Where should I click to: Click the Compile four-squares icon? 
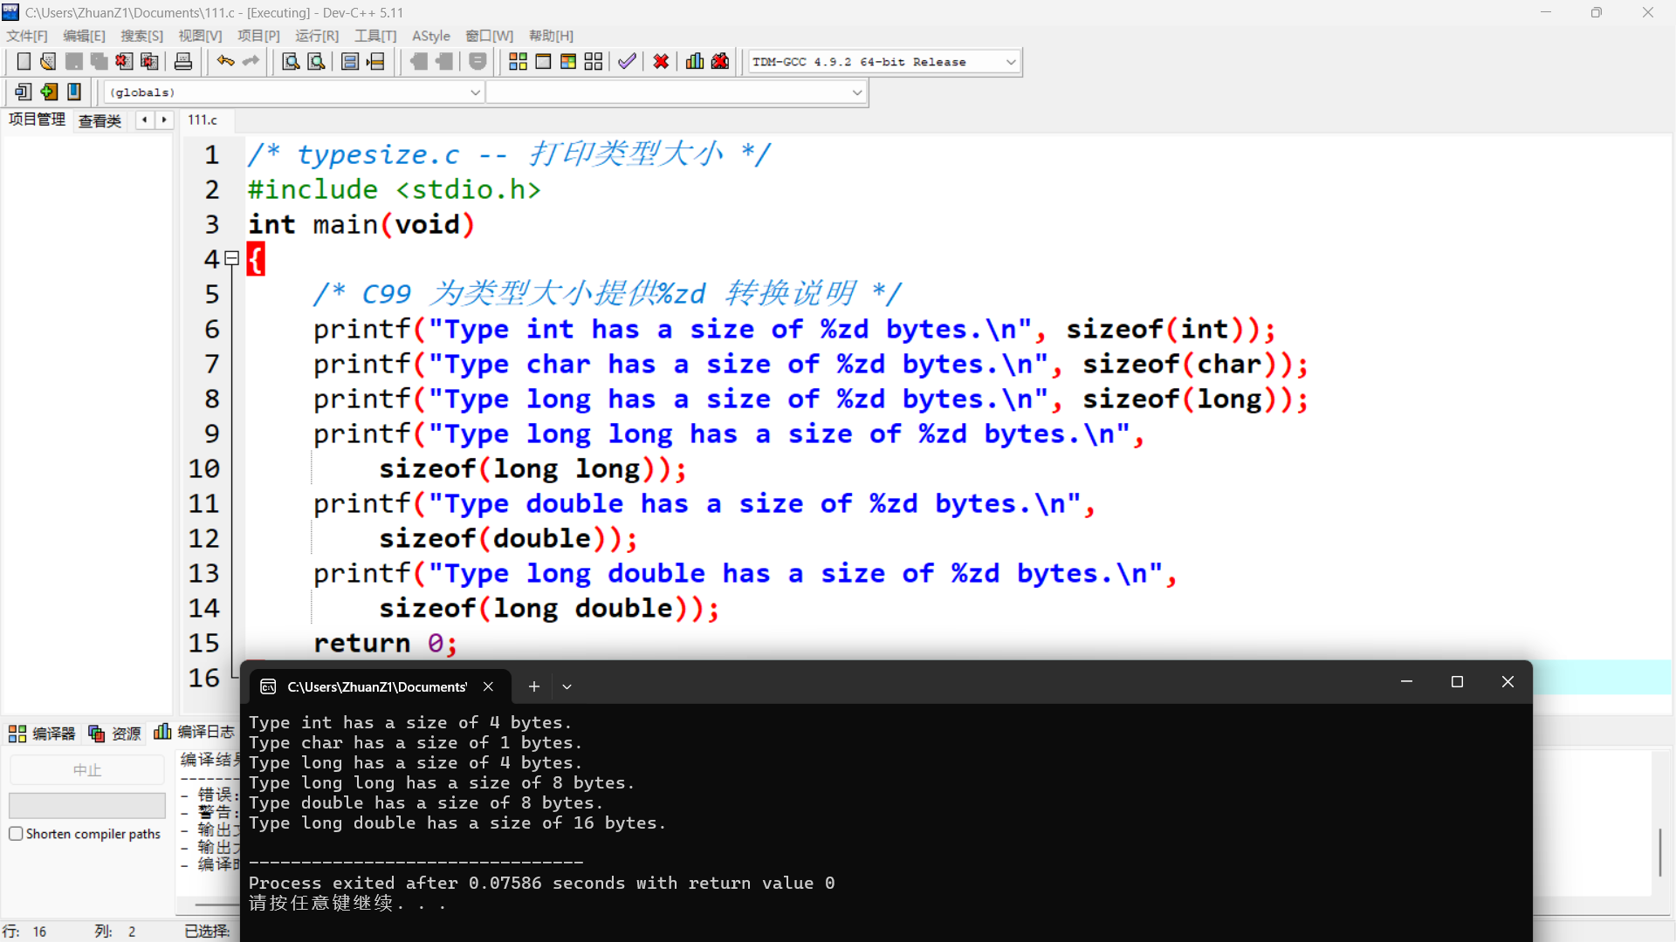coord(518,61)
